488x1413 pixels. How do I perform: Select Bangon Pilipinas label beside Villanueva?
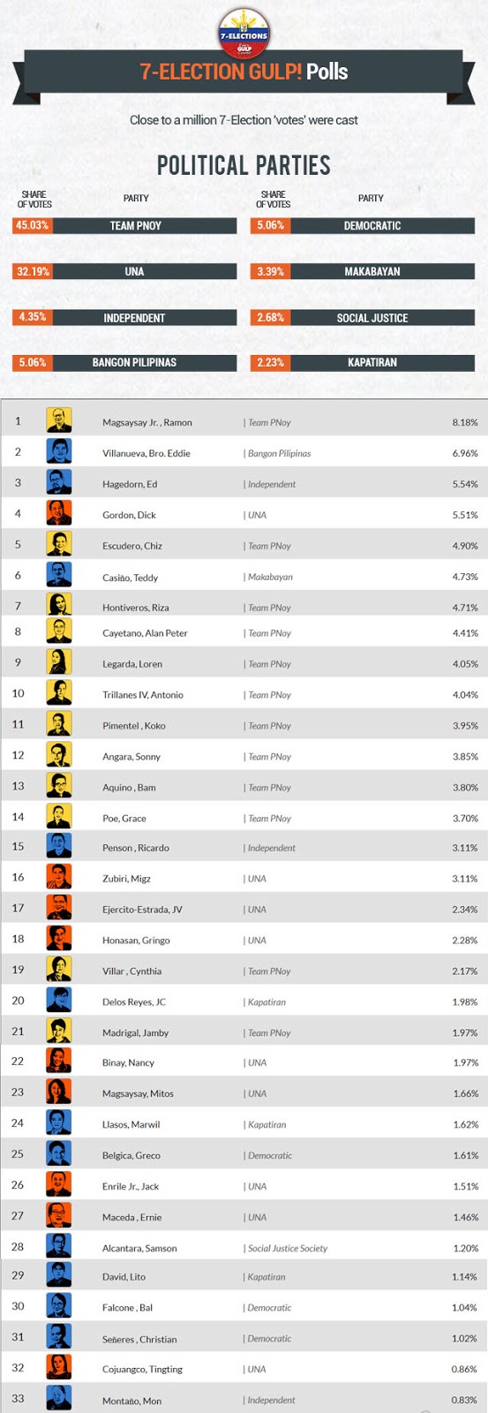pyautogui.click(x=279, y=453)
